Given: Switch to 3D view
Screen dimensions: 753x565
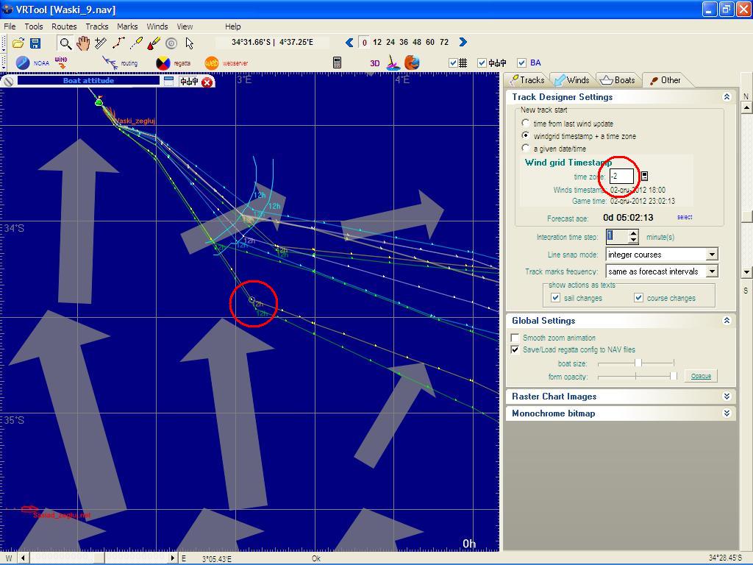Looking at the screenshot, I should coord(374,63).
